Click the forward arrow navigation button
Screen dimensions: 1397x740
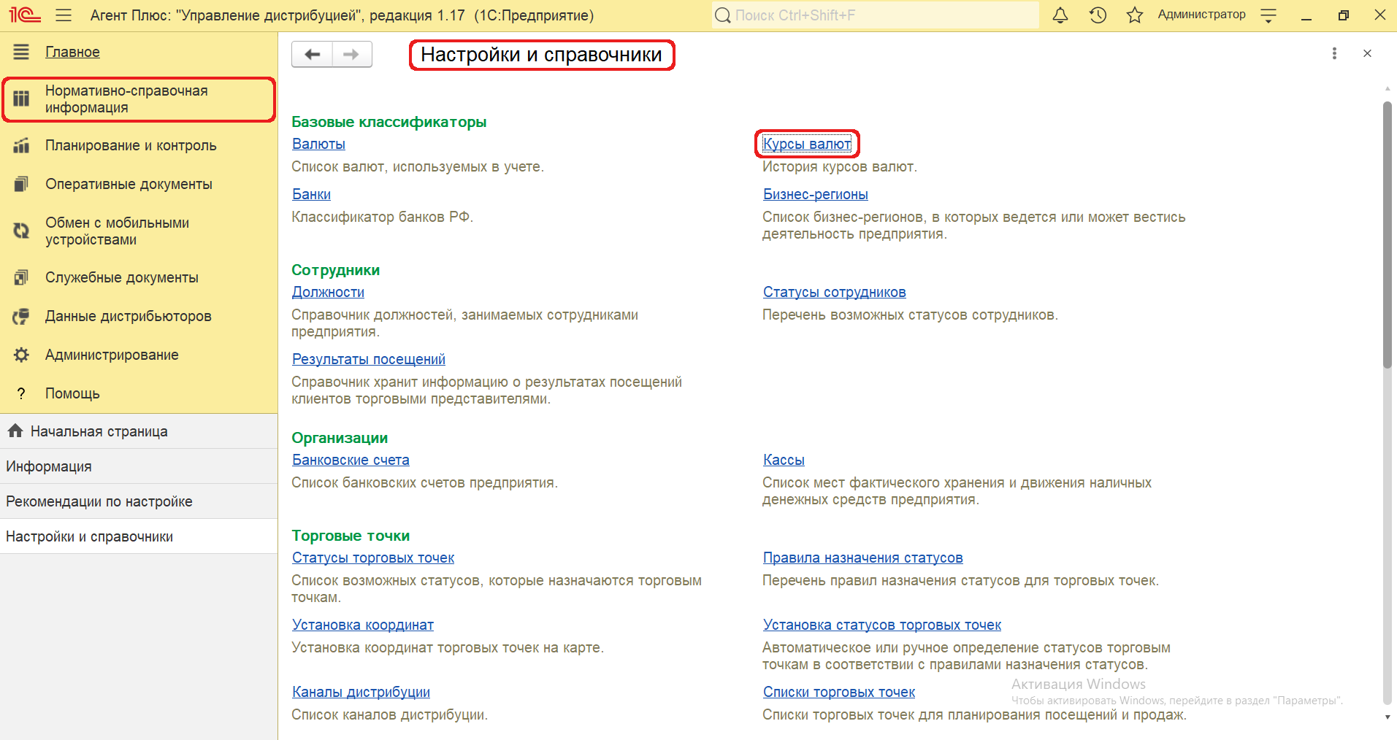click(x=351, y=55)
